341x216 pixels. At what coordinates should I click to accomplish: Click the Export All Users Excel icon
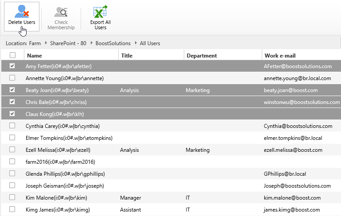tap(100, 12)
